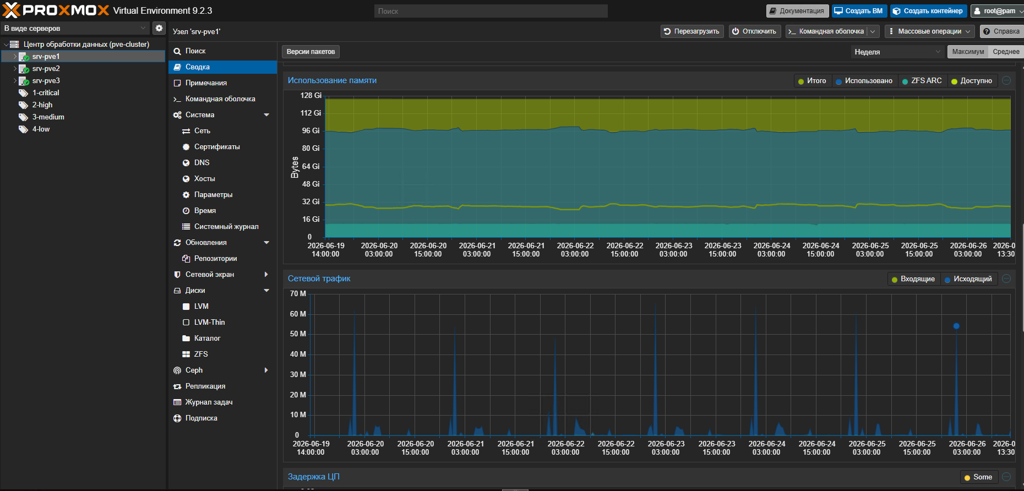The height and width of the screenshot is (491, 1024).
Task: Click the gear settings icon beside the view selector
Action: [x=159, y=28]
